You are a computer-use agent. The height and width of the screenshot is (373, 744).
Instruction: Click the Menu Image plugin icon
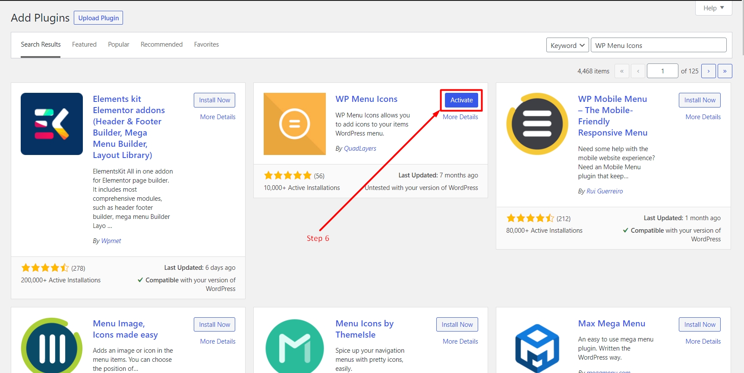click(x=52, y=345)
